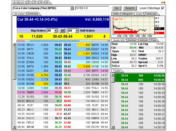Click the link icon between order filters
The height and width of the screenshot is (131, 176).
click(x=62, y=31)
